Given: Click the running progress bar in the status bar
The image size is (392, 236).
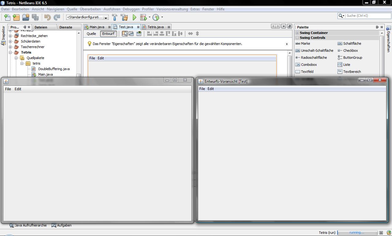Looking at the screenshot, I should tap(357, 233).
